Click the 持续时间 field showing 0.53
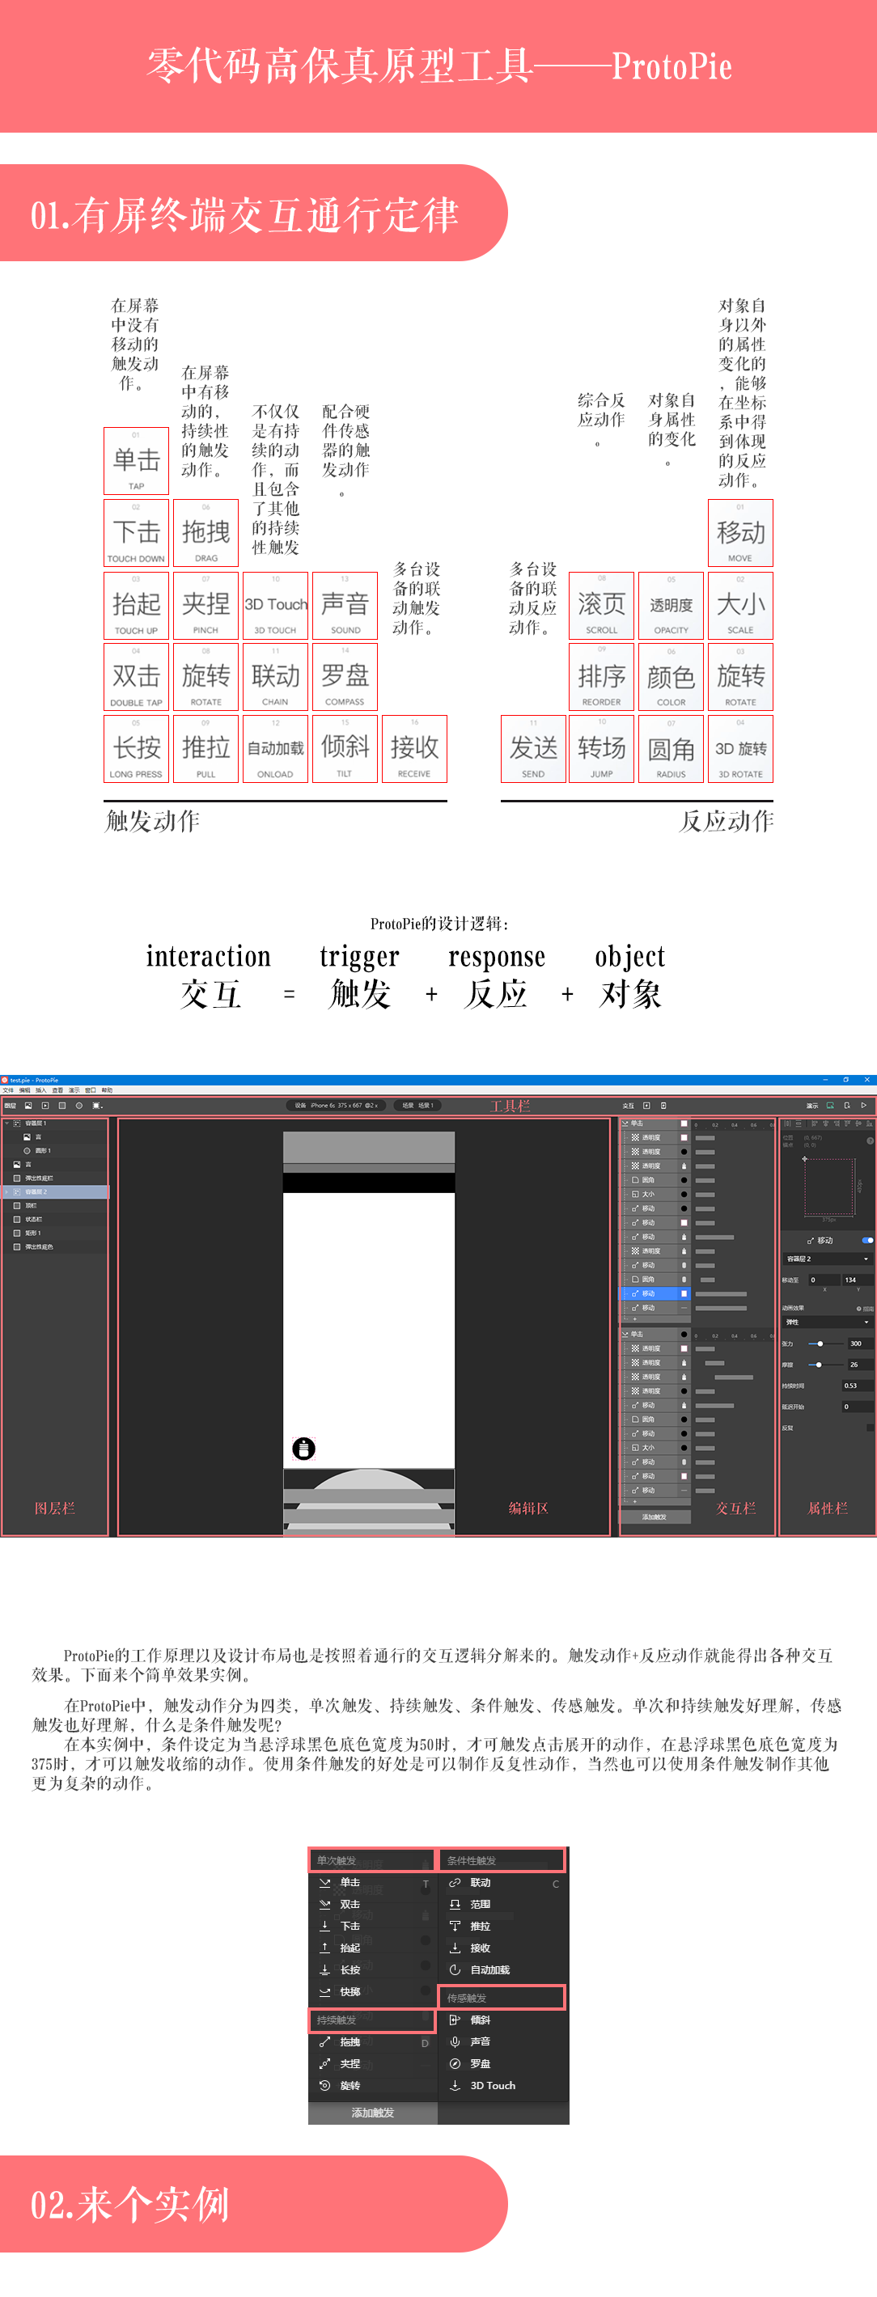This screenshot has width=877, height=2297. 858,1385
